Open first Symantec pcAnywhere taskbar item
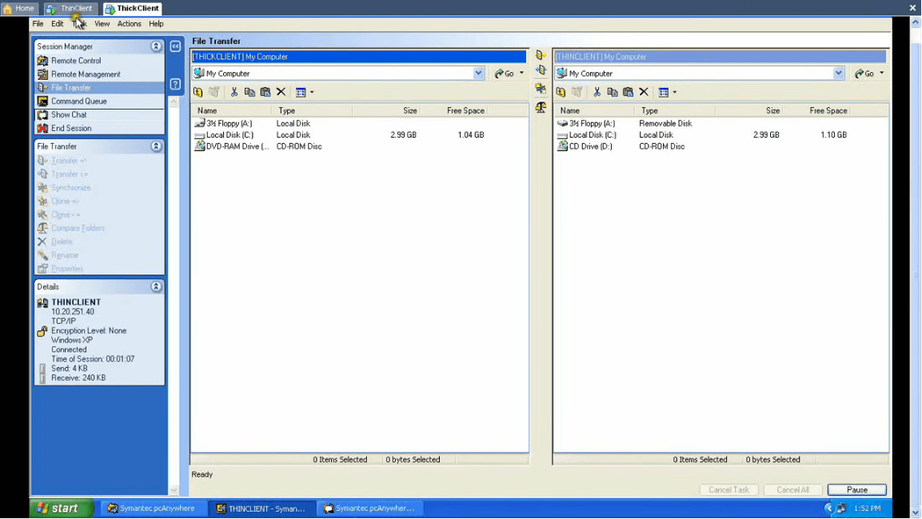 click(154, 509)
